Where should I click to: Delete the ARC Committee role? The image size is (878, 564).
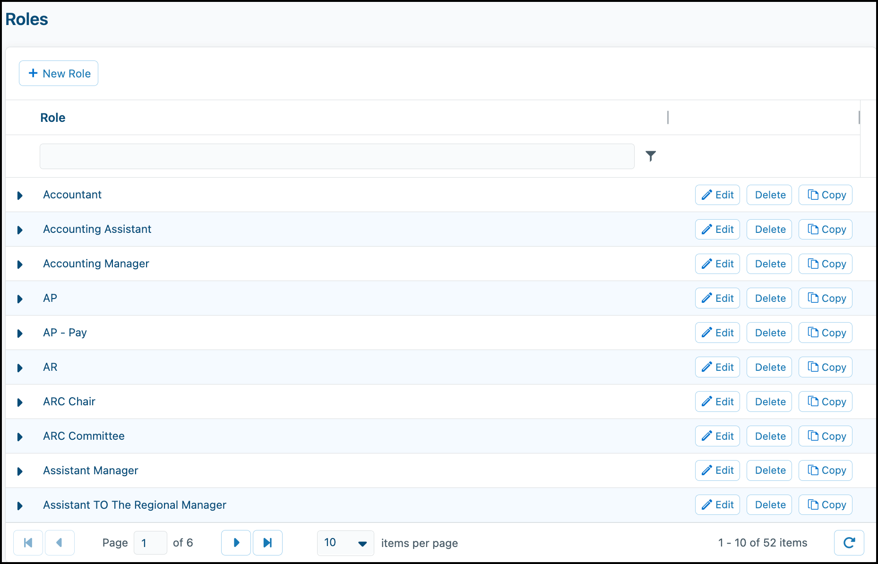coord(769,436)
